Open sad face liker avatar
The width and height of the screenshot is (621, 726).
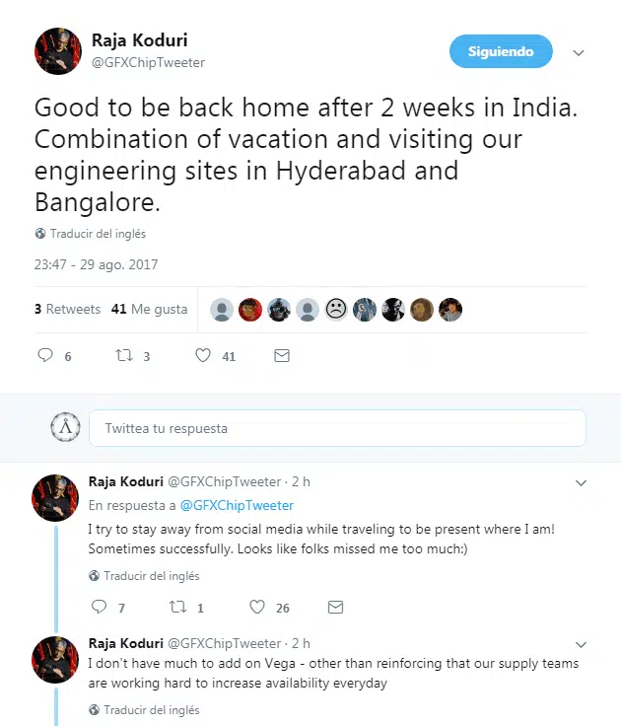336,309
